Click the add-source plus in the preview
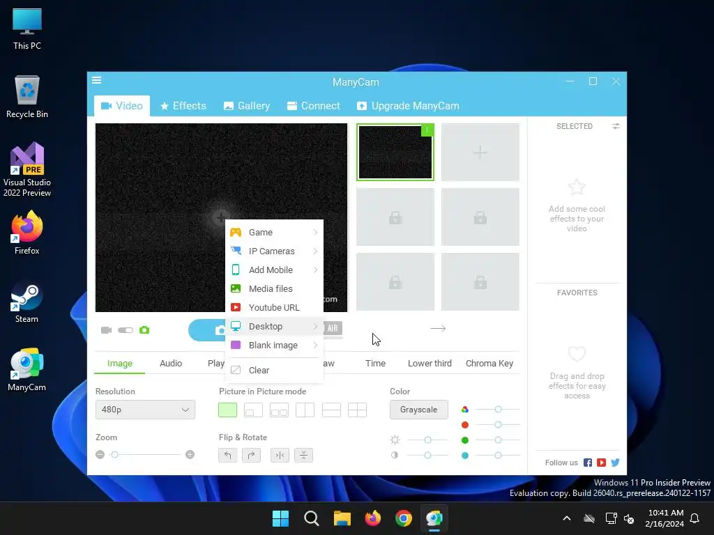Viewport: 714px width, 535px height. (x=221, y=217)
